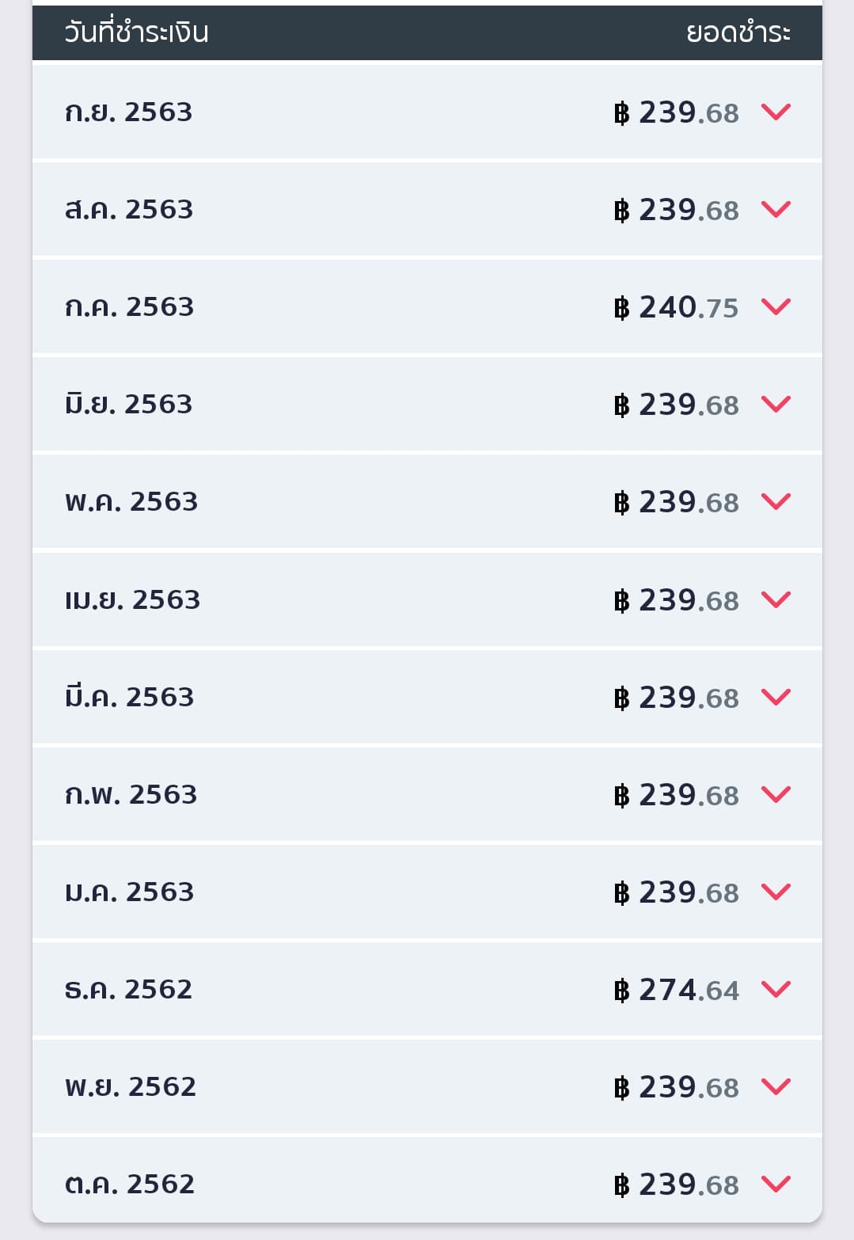Click chevron on มี.ค. 2563 row
The image size is (854, 1240).
click(776, 697)
